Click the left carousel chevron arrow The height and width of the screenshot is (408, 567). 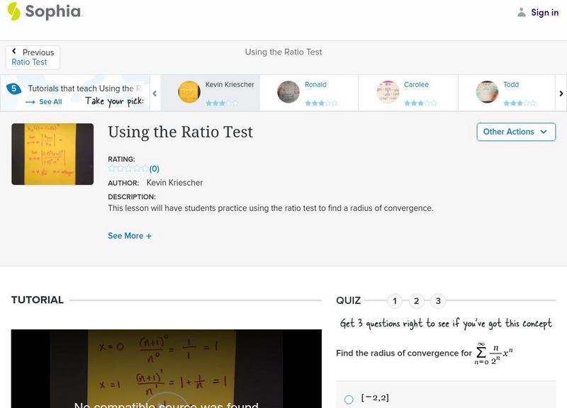[155, 93]
